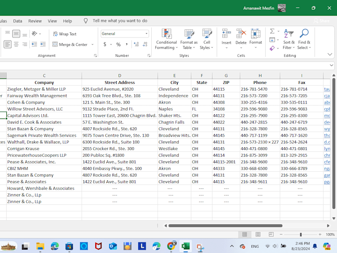Switch to Normal view in status bar

[x=245, y=234]
